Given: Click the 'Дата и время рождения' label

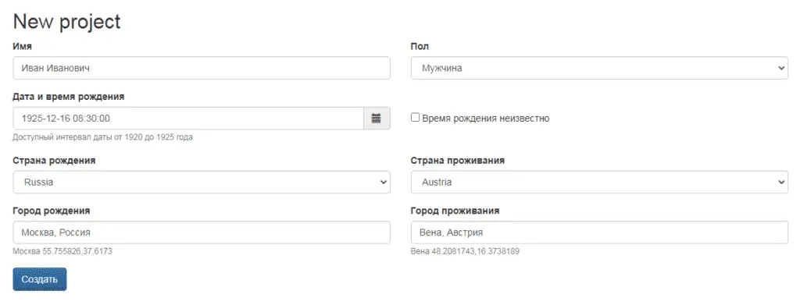Looking at the screenshot, I should tap(69, 97).
